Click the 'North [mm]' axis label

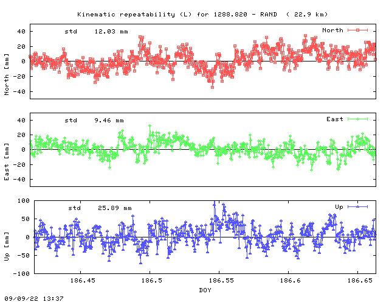[x=7, y=74]
